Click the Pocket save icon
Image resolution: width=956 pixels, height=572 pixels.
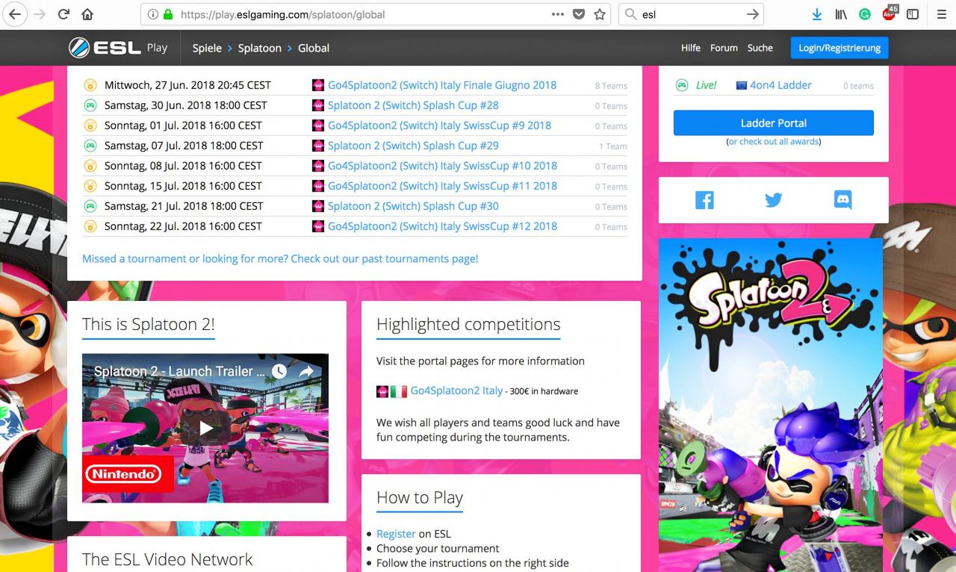[579, 14]
